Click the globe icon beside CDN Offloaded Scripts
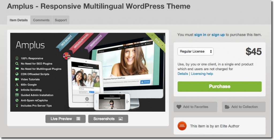The height and width of the screenshot is (140, 274). pyautogui.click(x=17, y=74)
